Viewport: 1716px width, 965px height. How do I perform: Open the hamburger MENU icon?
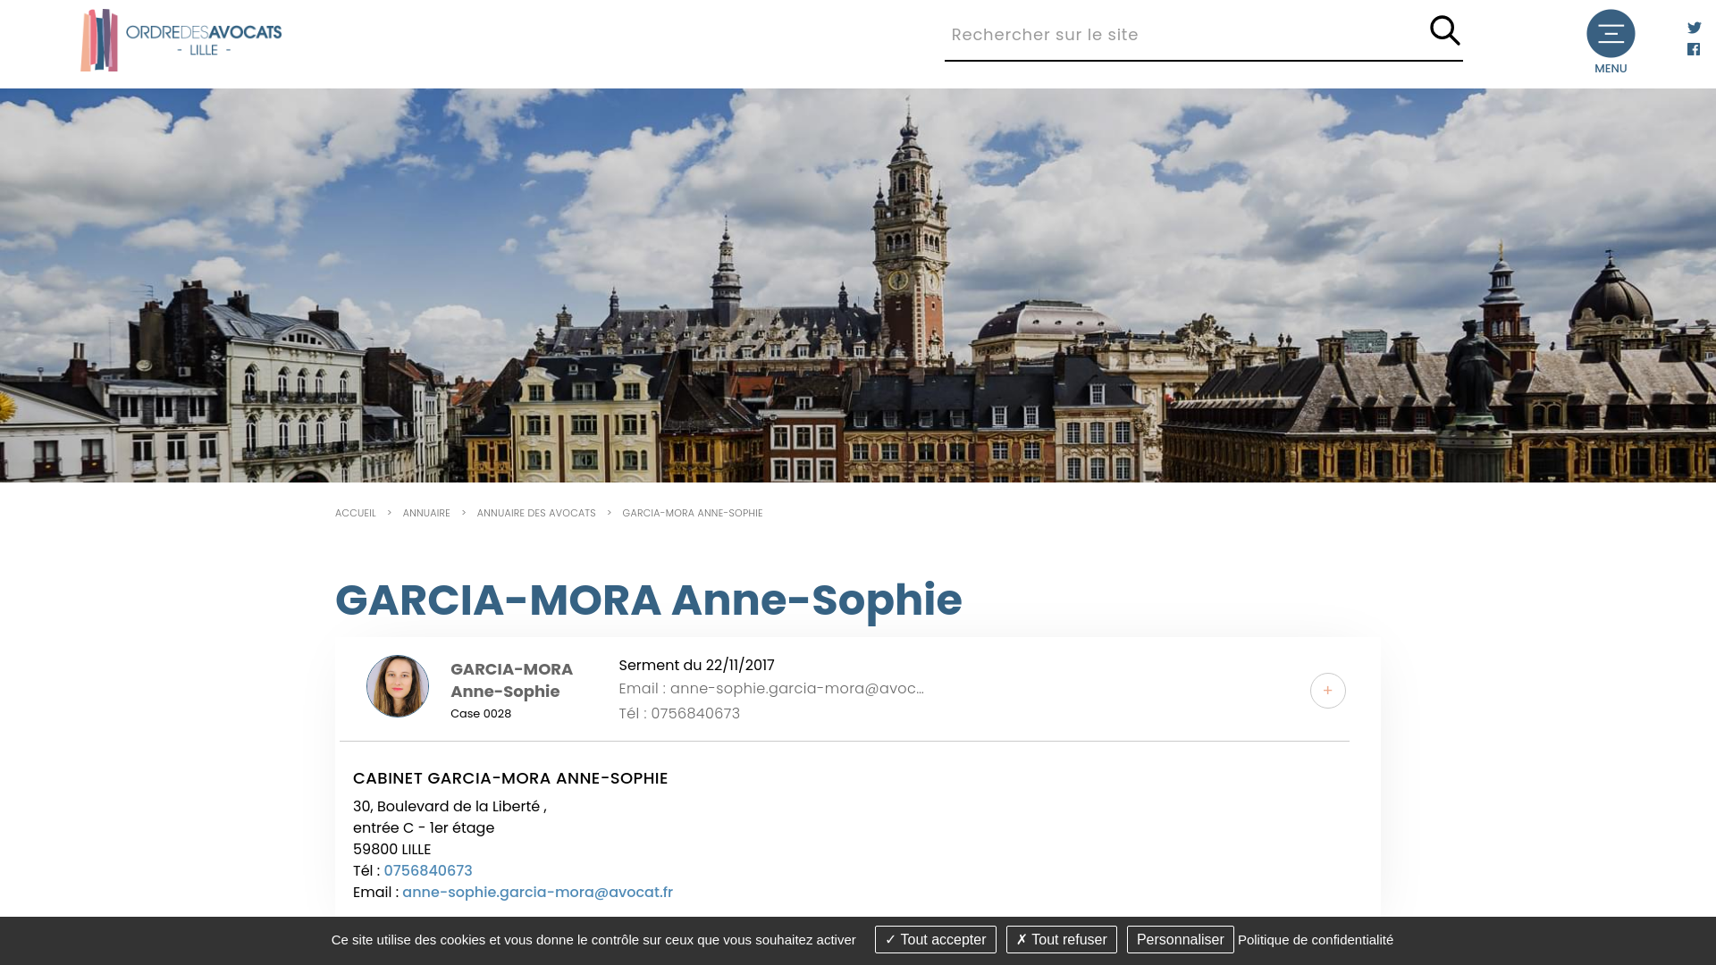(x=1611, y=33)
